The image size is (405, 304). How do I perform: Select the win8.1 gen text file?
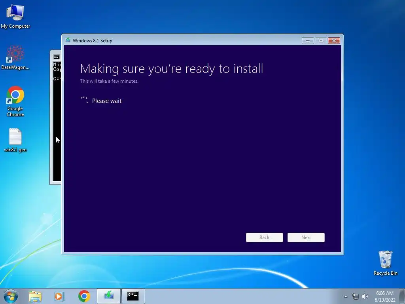(15, 140)
